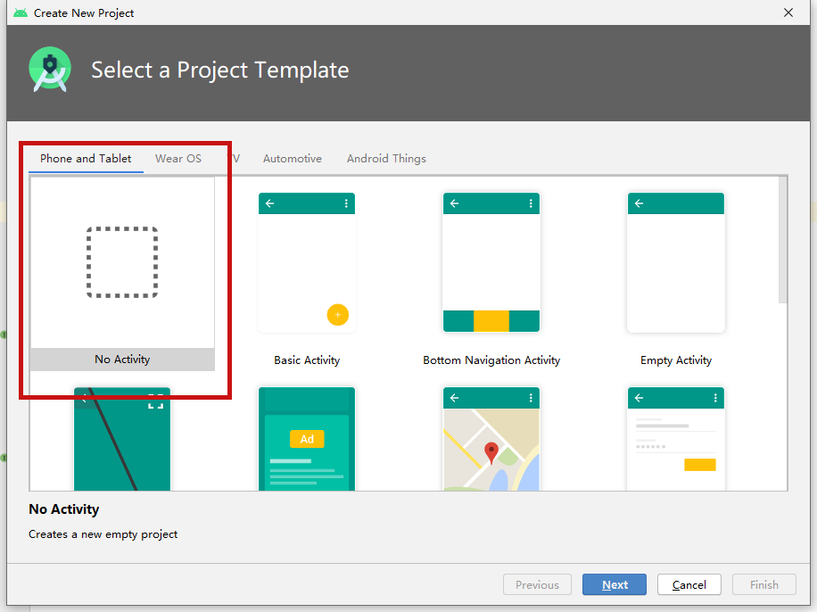Click the 'Creates a new empty project' description
Viewport: 817px width, 612px height.
click(x=103, y=534)
